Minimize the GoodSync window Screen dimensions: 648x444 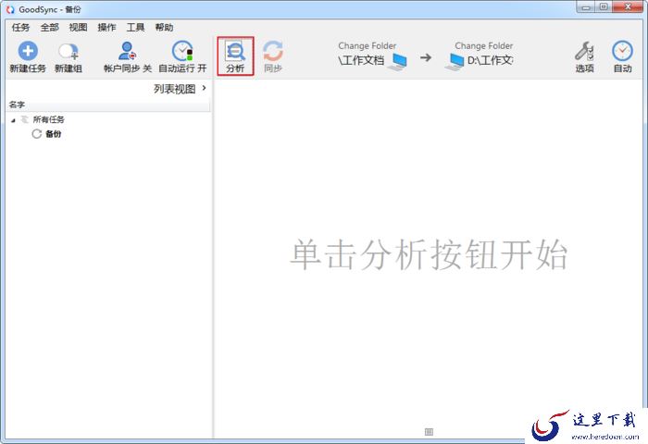point(586,7)
